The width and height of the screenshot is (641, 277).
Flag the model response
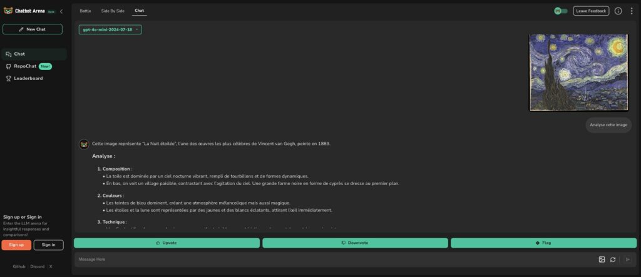543,243
